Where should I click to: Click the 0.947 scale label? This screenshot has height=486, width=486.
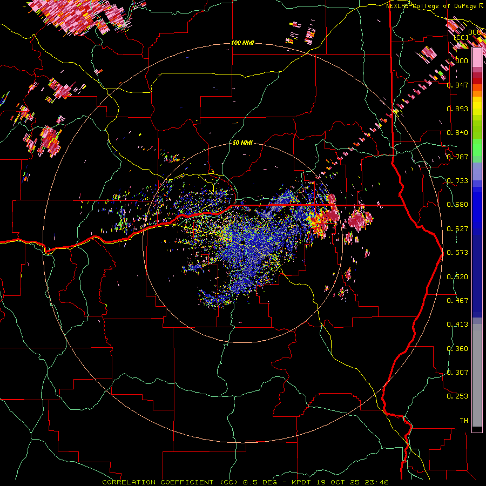[457, 85]
